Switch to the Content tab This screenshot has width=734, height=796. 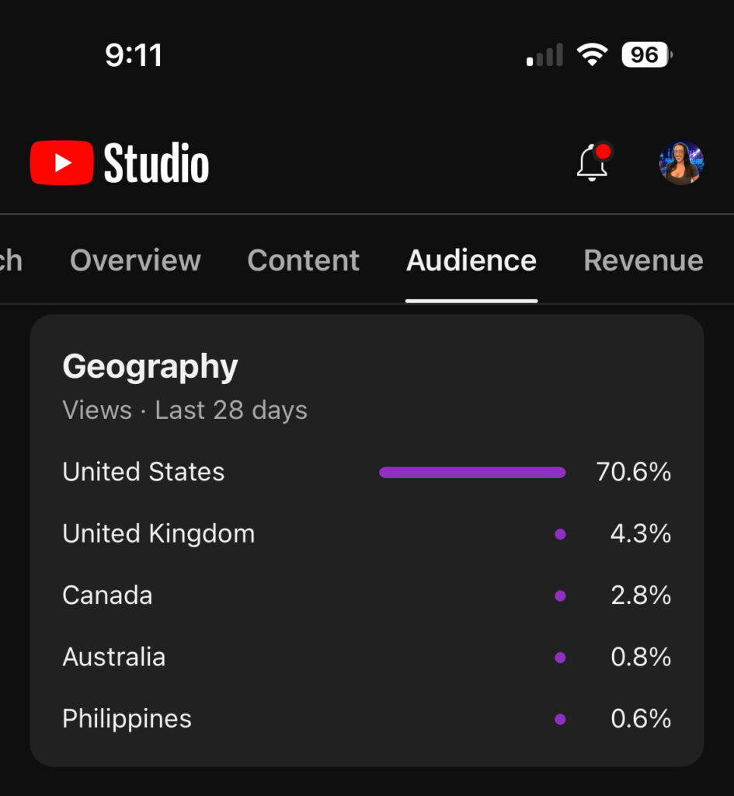[x=303, y=260]
